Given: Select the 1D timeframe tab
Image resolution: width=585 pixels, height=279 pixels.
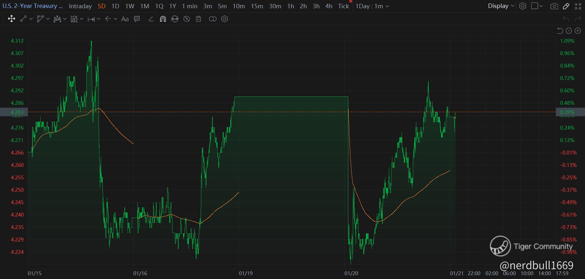Looking at the screenshot, I should click(x=115, y=6).
